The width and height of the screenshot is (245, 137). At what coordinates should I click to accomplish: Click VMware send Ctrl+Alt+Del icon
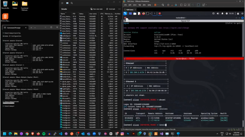tap(163, 5)
